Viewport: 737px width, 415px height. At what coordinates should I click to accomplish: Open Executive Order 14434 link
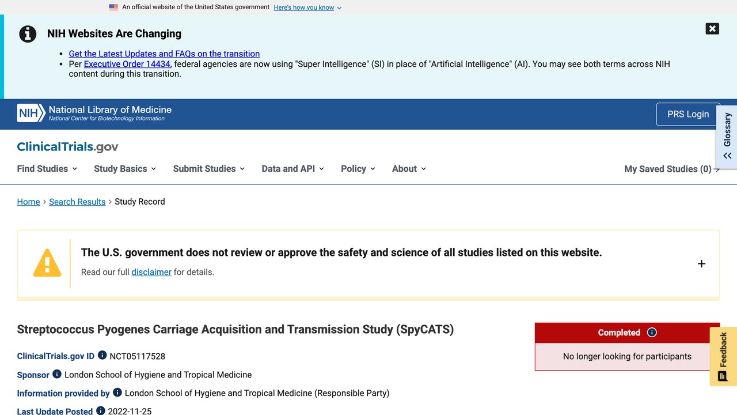tap(127, 64)
